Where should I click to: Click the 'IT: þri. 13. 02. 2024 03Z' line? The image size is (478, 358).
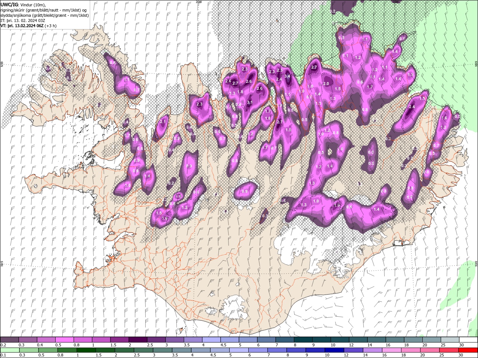(23, 21)
